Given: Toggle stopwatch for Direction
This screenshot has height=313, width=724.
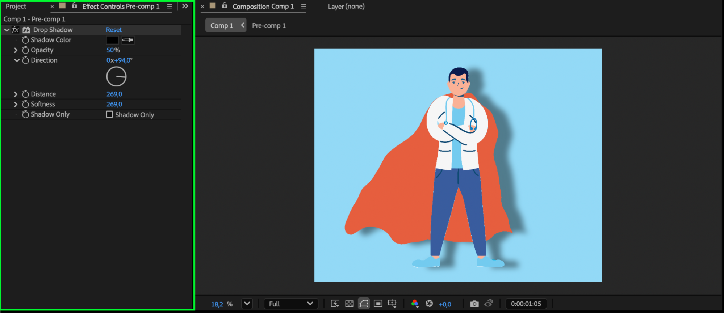Looking at the screenshot, I should pyautogui.click(x=25, y=60).
